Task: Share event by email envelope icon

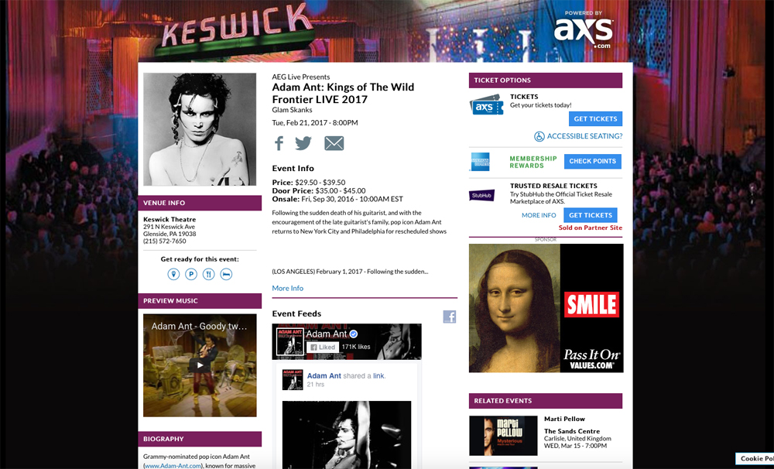Action: (x=334, y=143)
